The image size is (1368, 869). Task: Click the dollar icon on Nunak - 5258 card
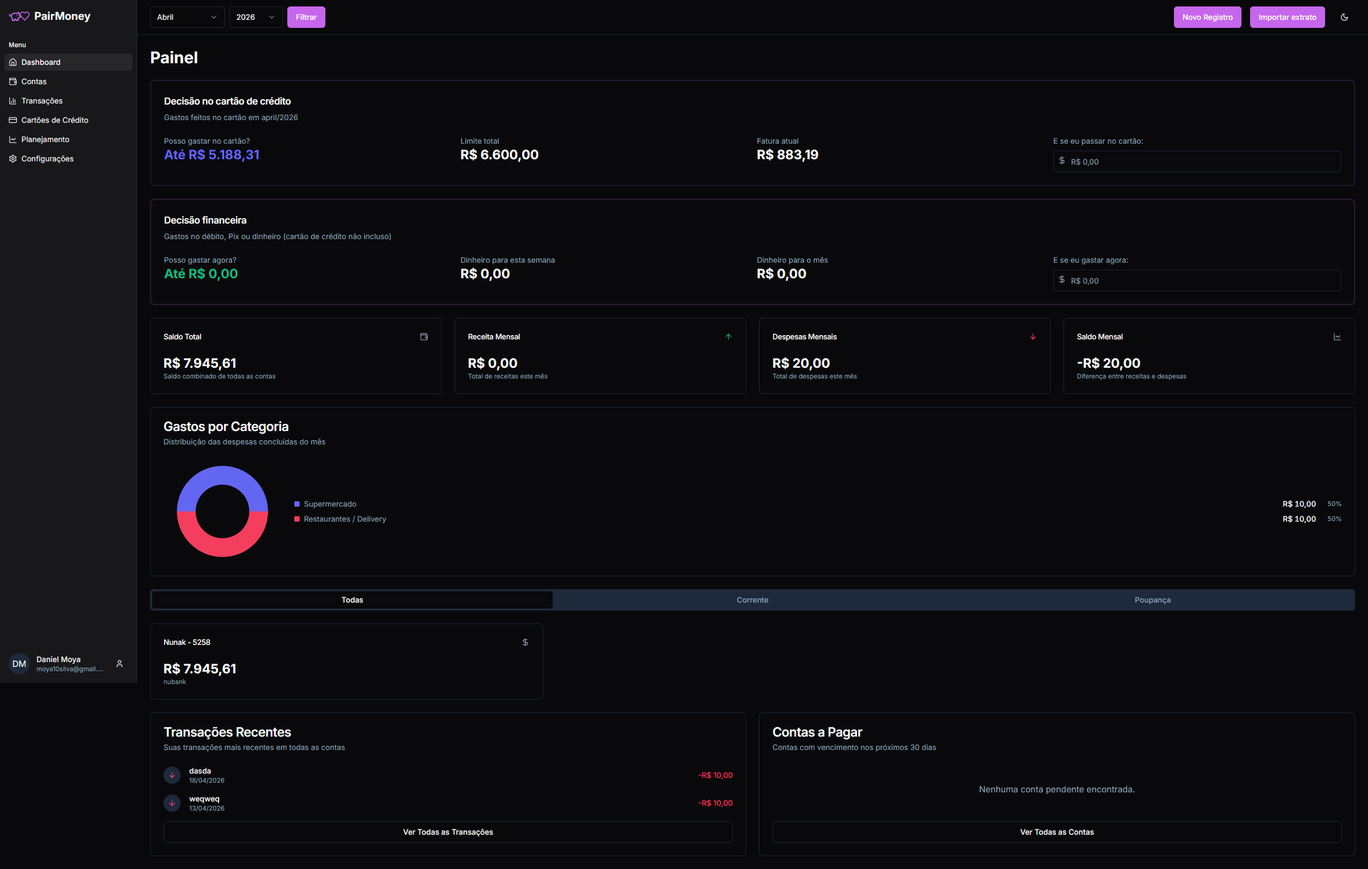525,642
